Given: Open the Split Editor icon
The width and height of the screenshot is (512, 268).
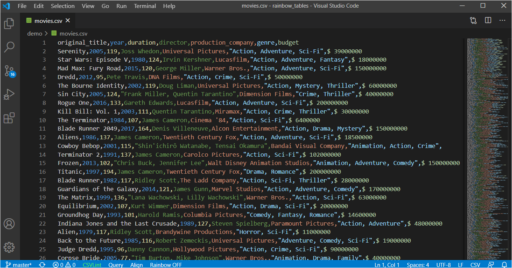Looking at the screenshot, I should [x=488, y=21].
